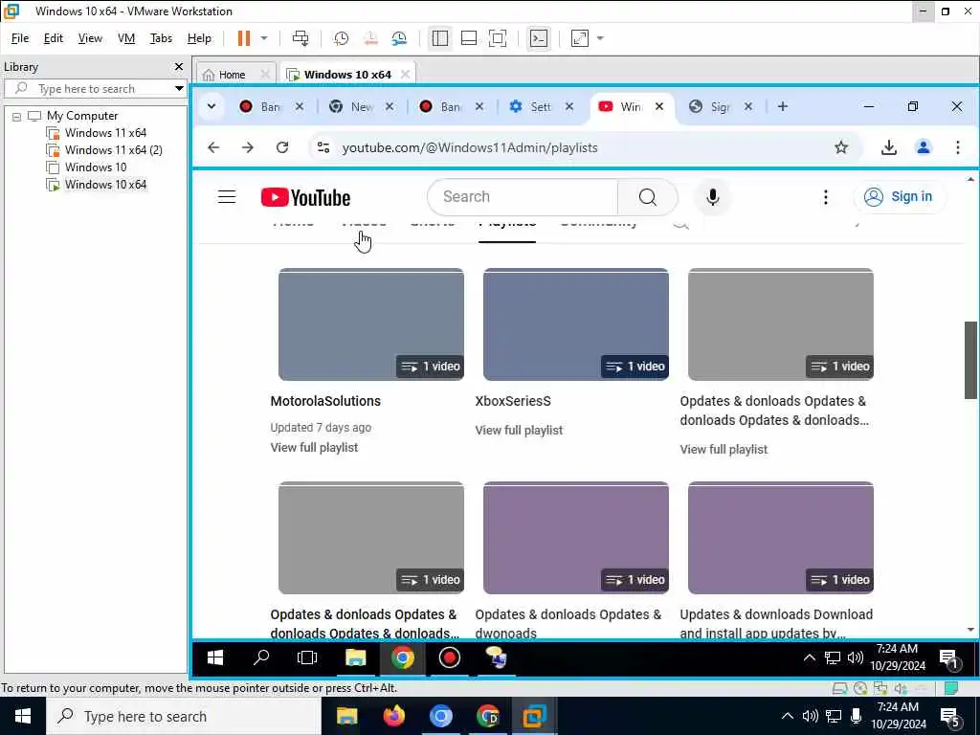Select Windows 11 x64 in Library
Viewport: 980px width, 735px height.
tap(105, 132)
